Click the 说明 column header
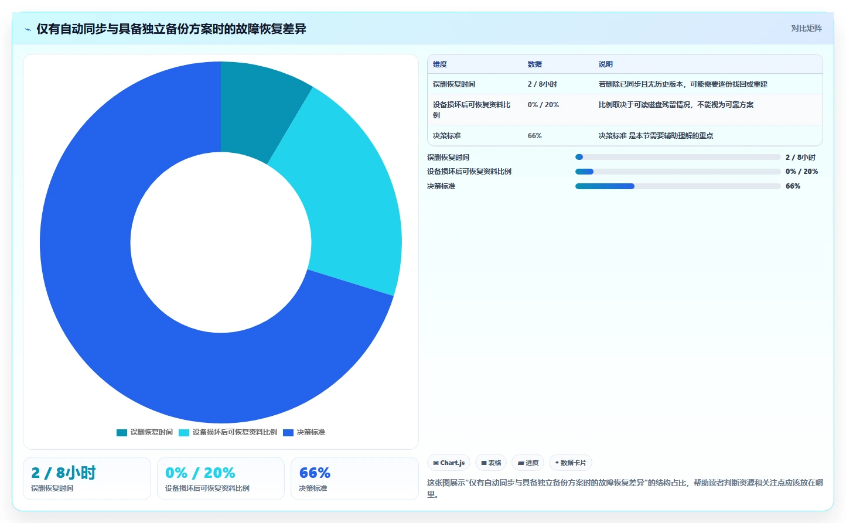Image resolution: width=846 pixels, height=523 pixels. (606, 64)
